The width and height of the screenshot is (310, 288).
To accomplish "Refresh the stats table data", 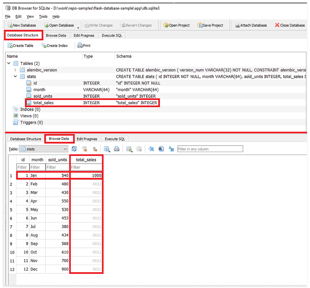I will point(74,148).
